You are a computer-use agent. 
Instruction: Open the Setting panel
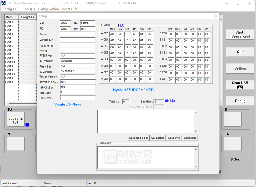coord(240,68)
